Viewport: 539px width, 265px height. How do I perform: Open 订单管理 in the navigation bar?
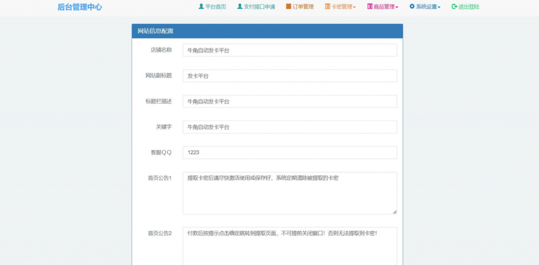click(300, 6)
